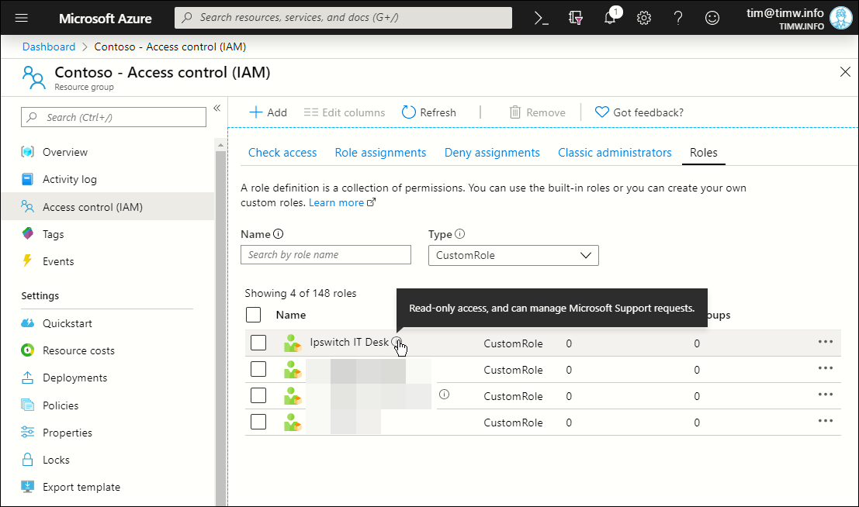This screenshot has height=507, width=859.
Task: Click the Refresh toolbar button
Action: pyautogui.click(x=429, y=112)
